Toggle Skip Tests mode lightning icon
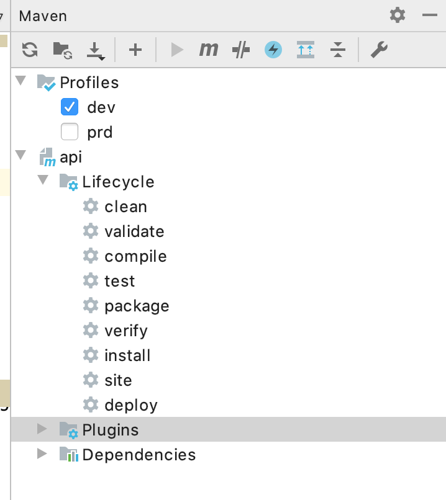The image size is (446, 500). pyautogui.click(x=273, y=50)
